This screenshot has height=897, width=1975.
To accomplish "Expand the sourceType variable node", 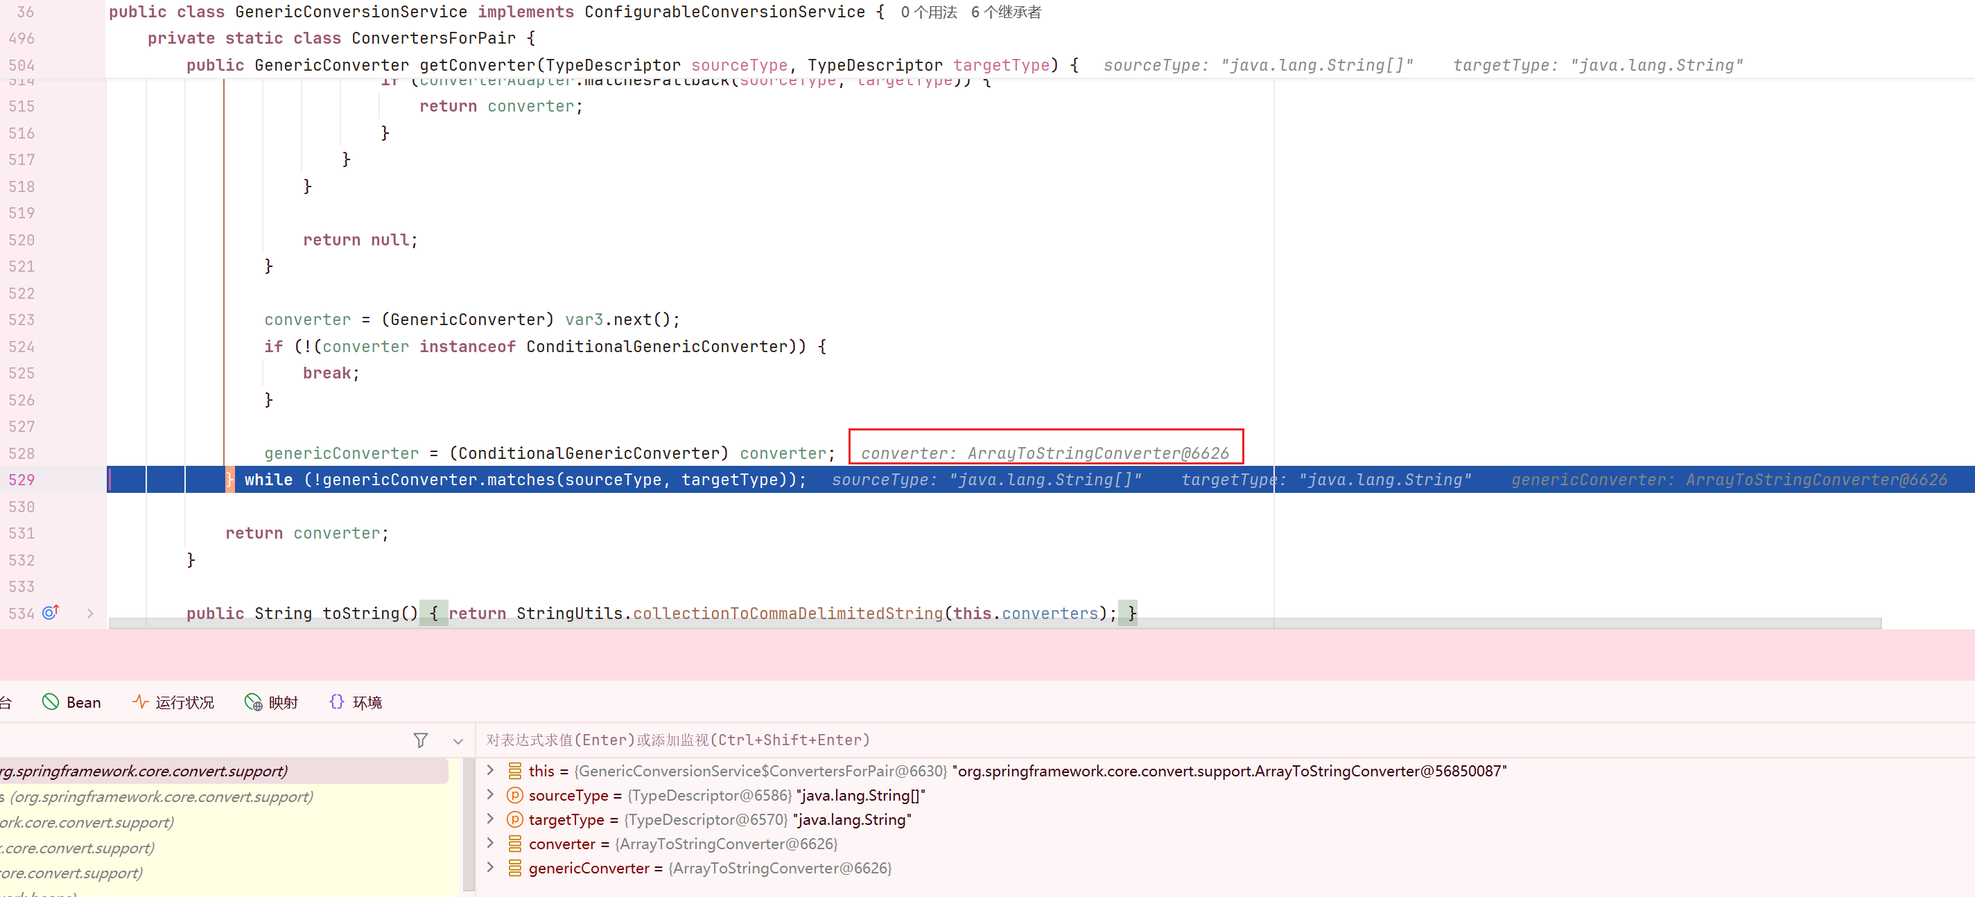I will (x=491, y=795).
